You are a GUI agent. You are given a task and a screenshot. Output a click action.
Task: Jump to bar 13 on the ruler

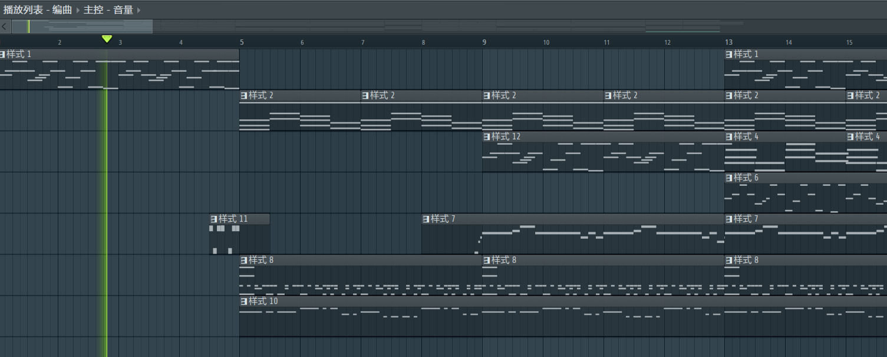tap(729, 42)
